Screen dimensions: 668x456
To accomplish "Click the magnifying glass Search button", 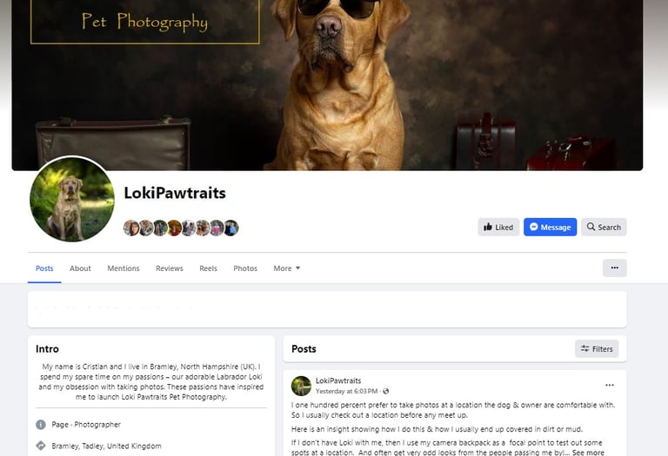I will (x=604, y=228).
